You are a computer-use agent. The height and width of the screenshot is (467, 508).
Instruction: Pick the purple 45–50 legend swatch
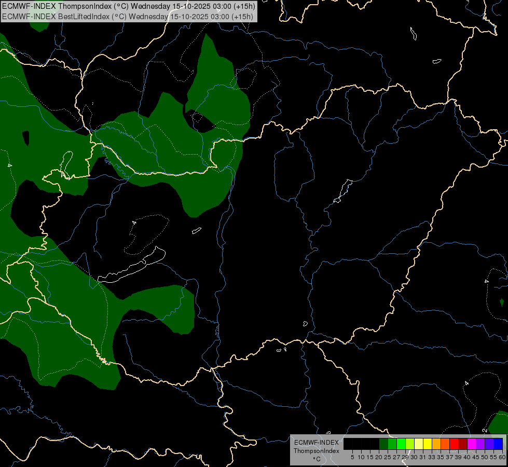tap(481, 444)
